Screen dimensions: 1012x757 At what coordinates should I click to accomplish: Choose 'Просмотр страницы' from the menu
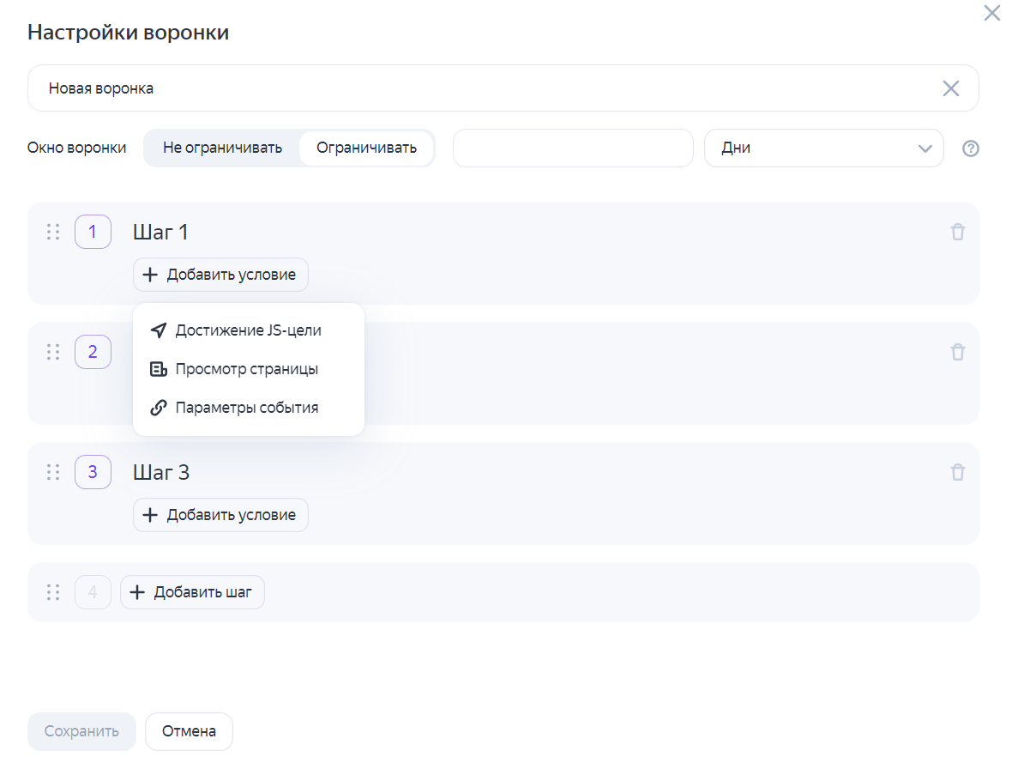(249, 369)
